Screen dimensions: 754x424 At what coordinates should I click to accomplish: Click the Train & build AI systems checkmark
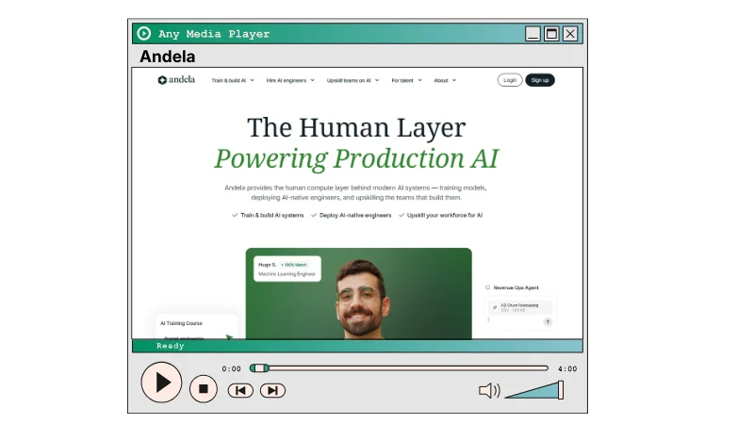pos(235,215)
